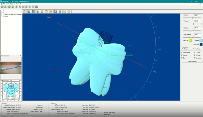The width and height of the screenshot is (203, 117).
Task: Collapse the CG node in the tree
Action: pyautogui.click(x=2, y=13)
